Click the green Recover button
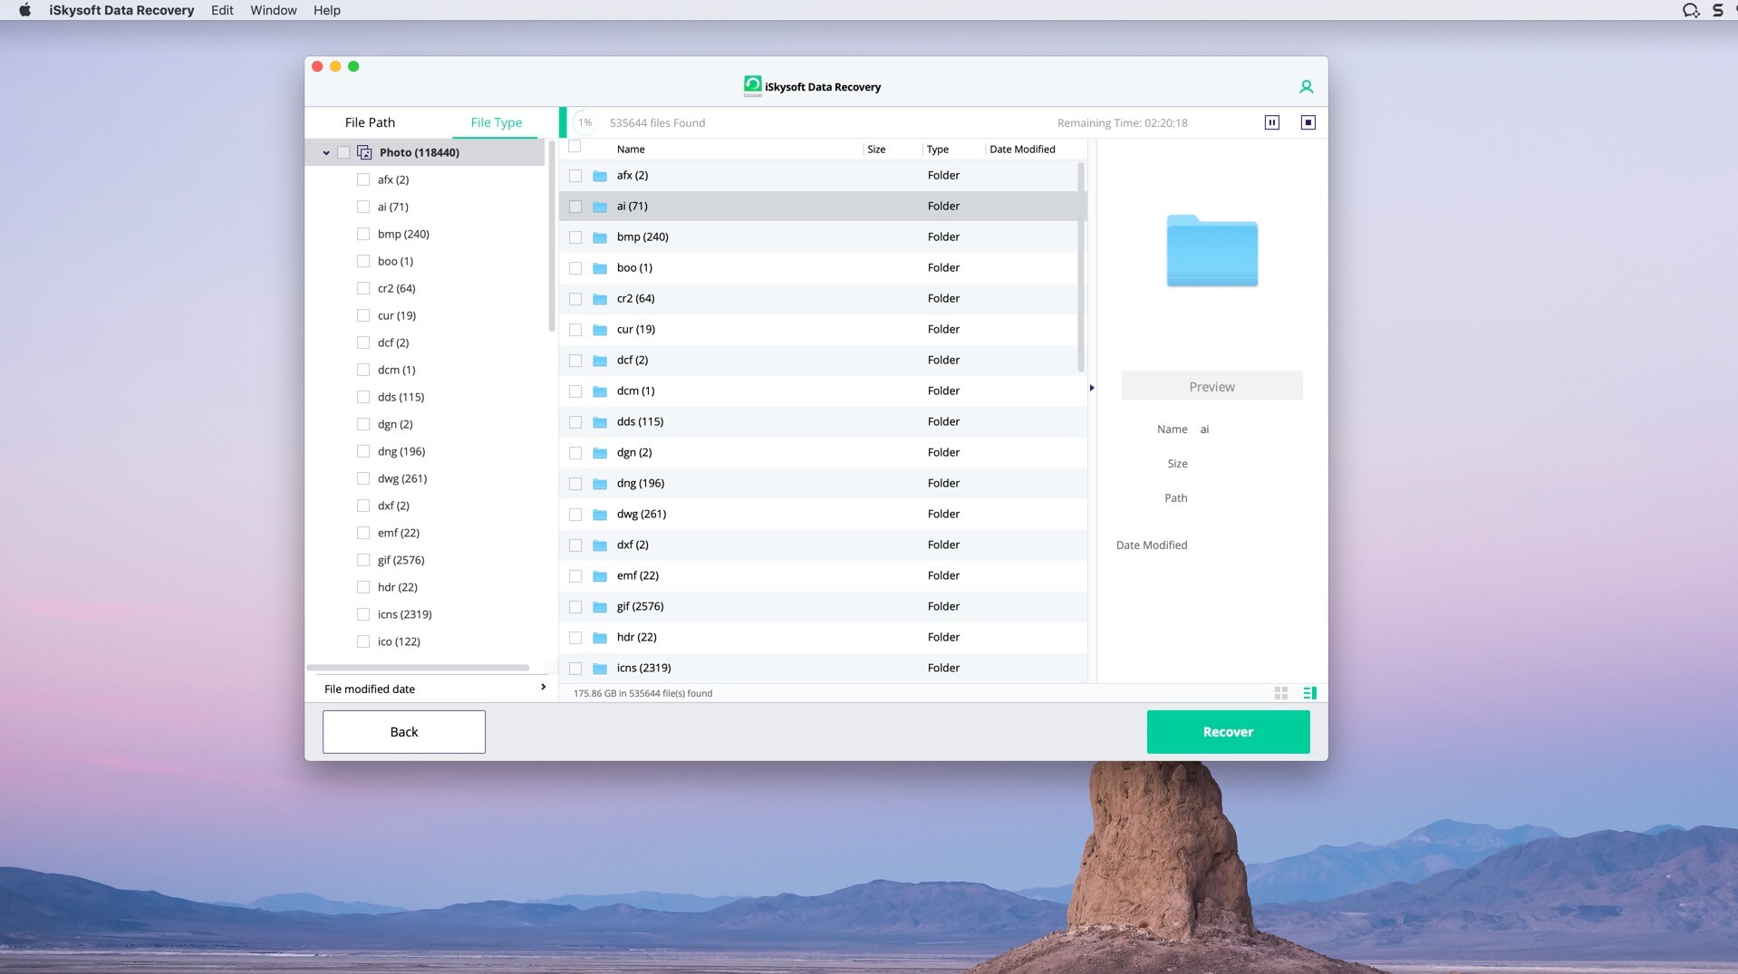The height and width of the screenshot is (974, 1738). point(1228,732)
